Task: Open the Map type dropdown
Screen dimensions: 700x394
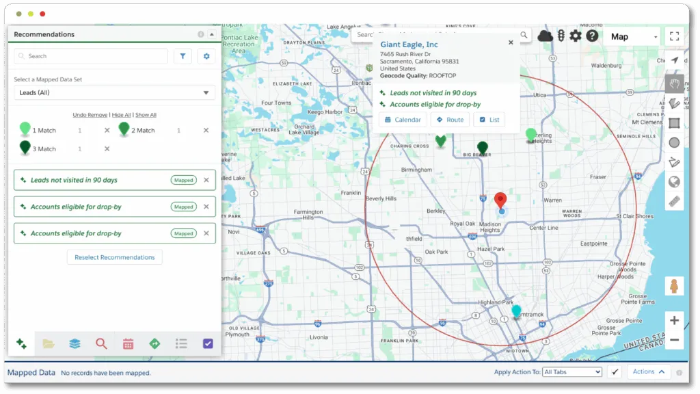Action: point(634,37)
